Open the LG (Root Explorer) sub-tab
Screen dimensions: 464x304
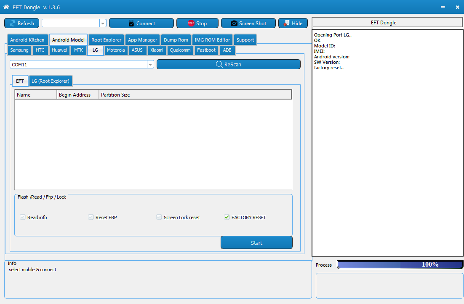[50, 81]
